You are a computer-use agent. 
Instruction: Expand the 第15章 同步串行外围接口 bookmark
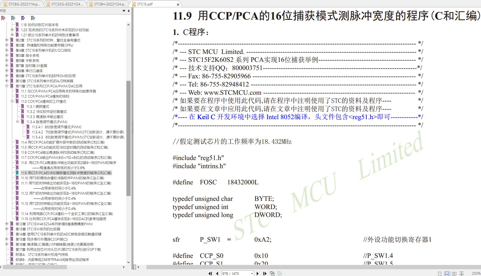point(7,239)
